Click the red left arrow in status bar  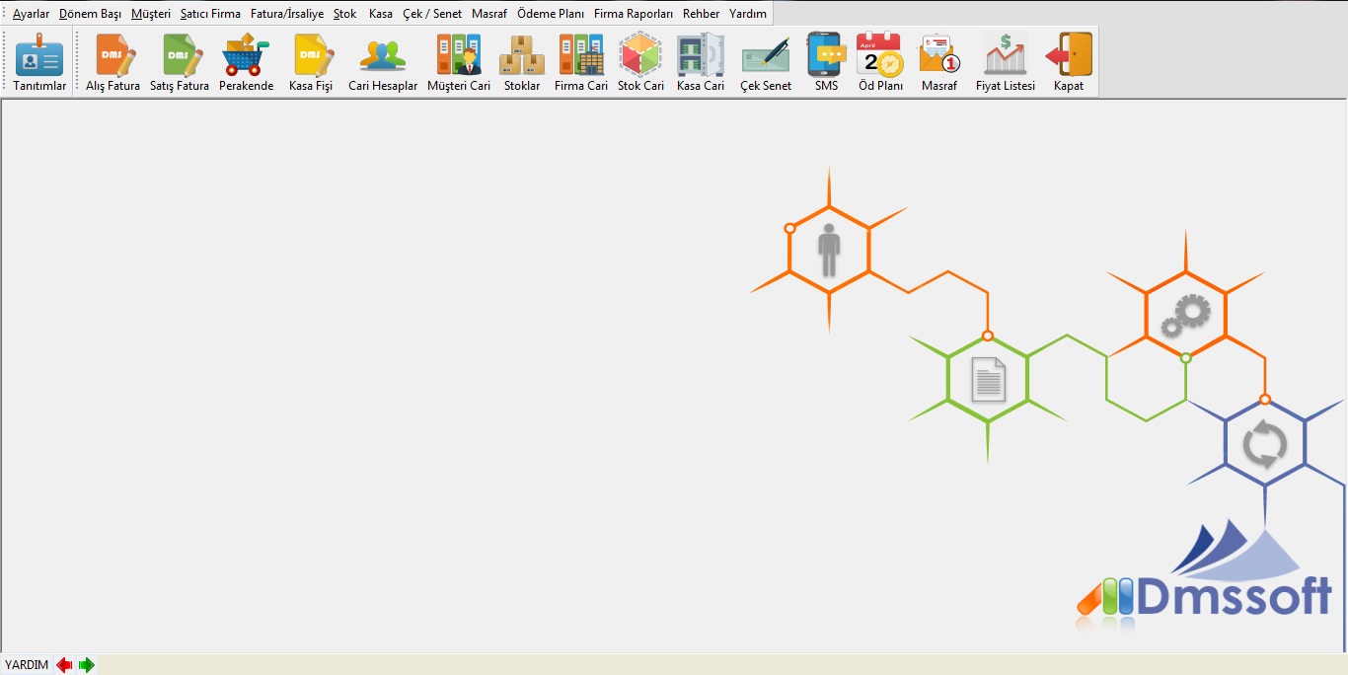(65, 665)
